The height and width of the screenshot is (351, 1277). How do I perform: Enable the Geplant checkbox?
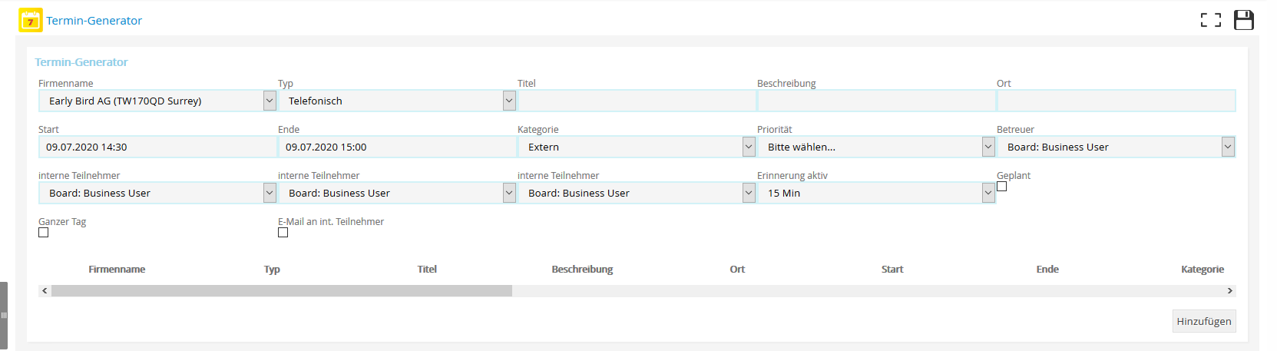(1001, 187)
